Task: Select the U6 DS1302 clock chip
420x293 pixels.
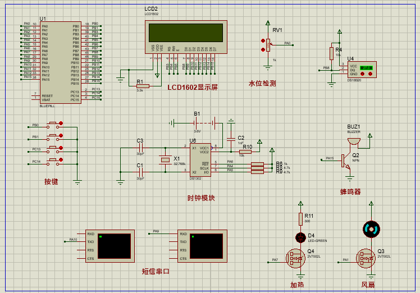Action: point(200,160)
